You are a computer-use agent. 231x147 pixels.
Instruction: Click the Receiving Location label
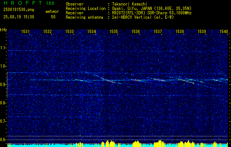click(86, 8)
